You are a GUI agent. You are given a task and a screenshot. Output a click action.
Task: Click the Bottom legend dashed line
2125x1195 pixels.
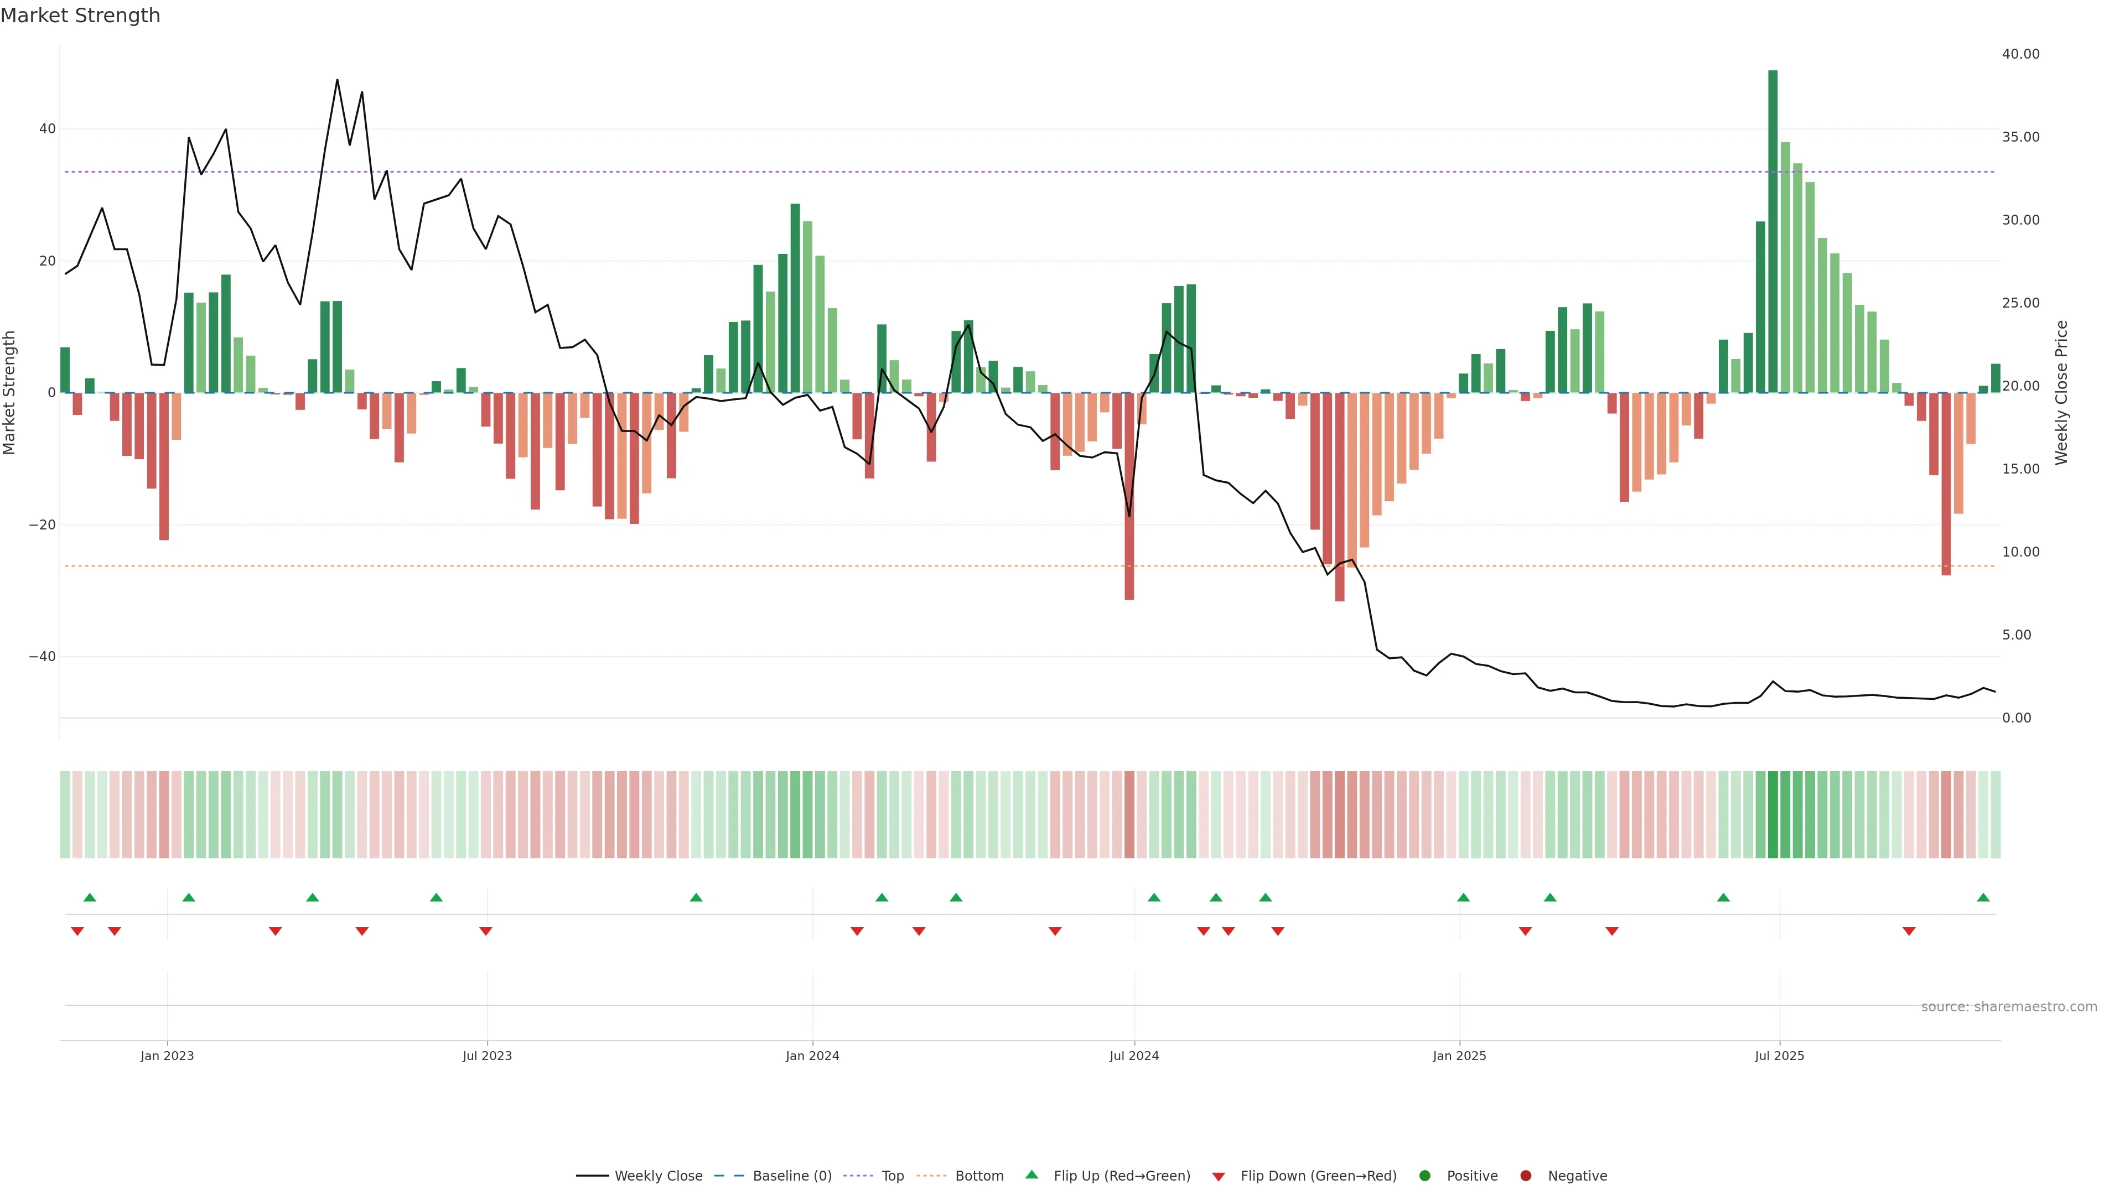[x=931, y=1176]
